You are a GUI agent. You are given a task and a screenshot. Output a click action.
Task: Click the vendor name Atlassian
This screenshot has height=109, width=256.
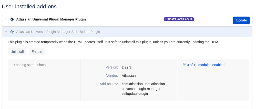pos(129,76)
